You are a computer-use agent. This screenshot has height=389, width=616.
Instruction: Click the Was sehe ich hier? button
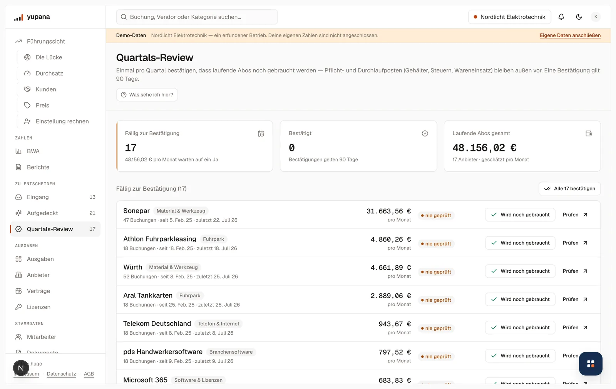[147, 95]
